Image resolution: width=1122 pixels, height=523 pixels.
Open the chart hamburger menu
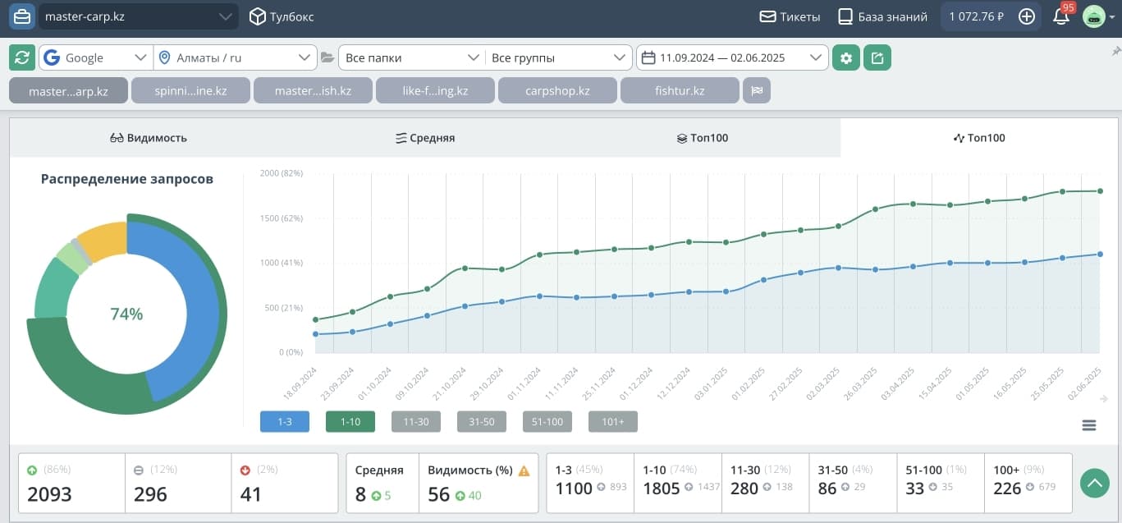1089,424
